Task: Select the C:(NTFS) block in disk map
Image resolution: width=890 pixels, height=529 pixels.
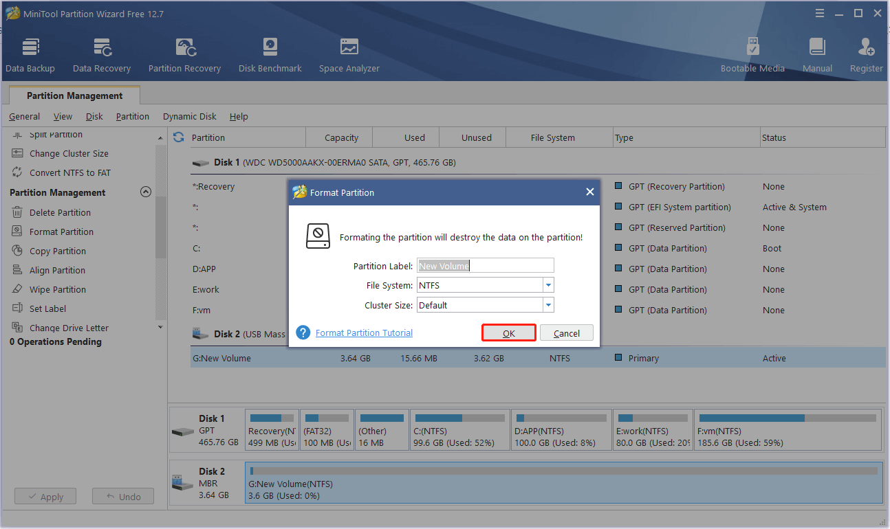Action: (x=460, y=430)
